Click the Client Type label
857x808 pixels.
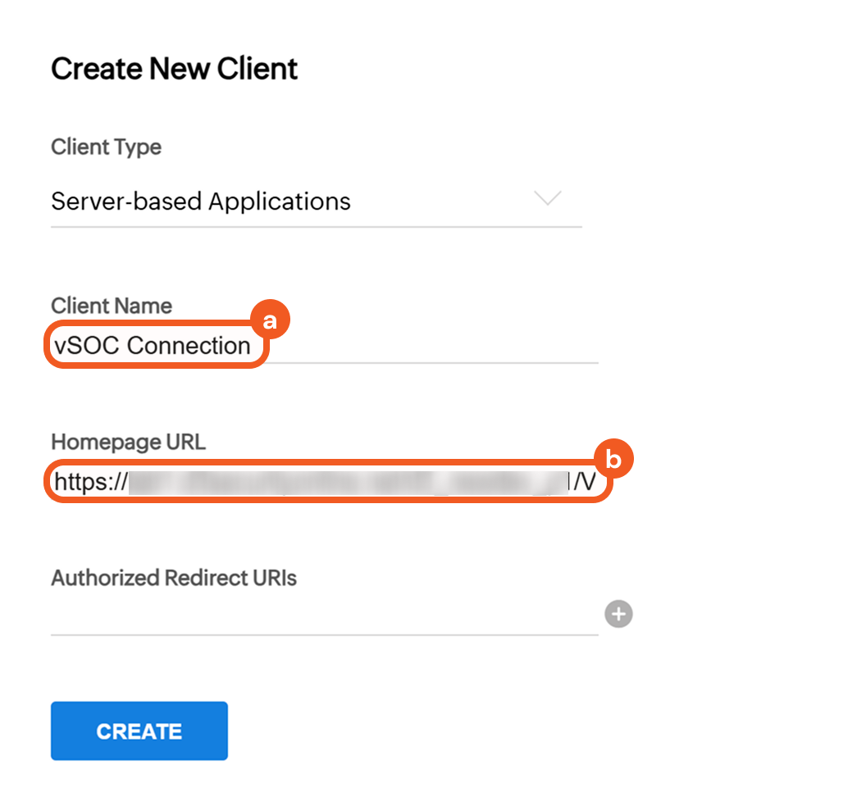[x=106, y=148]
